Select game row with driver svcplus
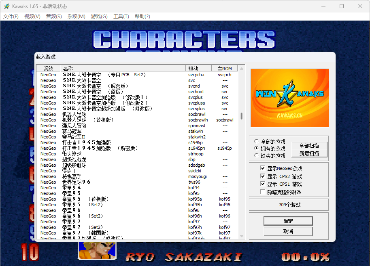Viewport: 370px width, 266px height. tap(137, 97)
